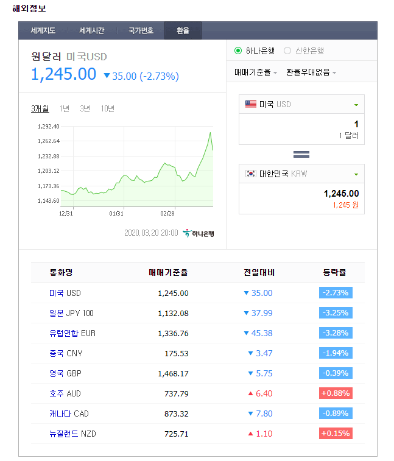Image resolution: width=394 pixels, height=461 pixels.
Task: Click the 매매기준율 column header
Action: (168, 273)
